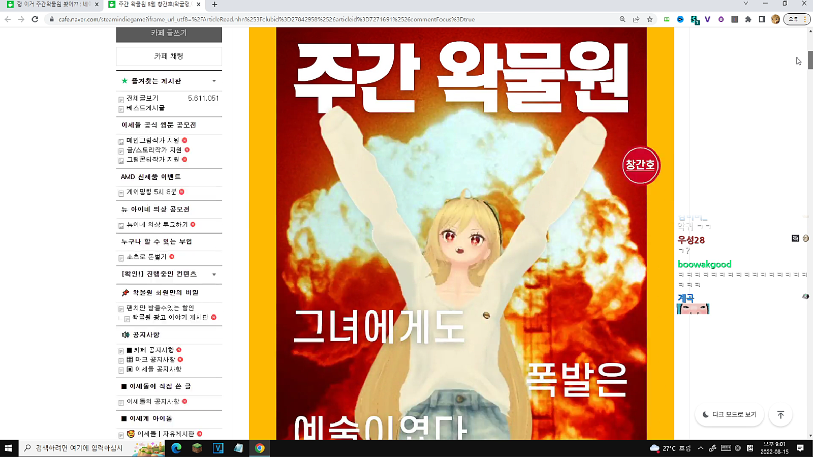Open the Windows Start menu
Viewport: 813px width, 457px height.
coord(8,448)
